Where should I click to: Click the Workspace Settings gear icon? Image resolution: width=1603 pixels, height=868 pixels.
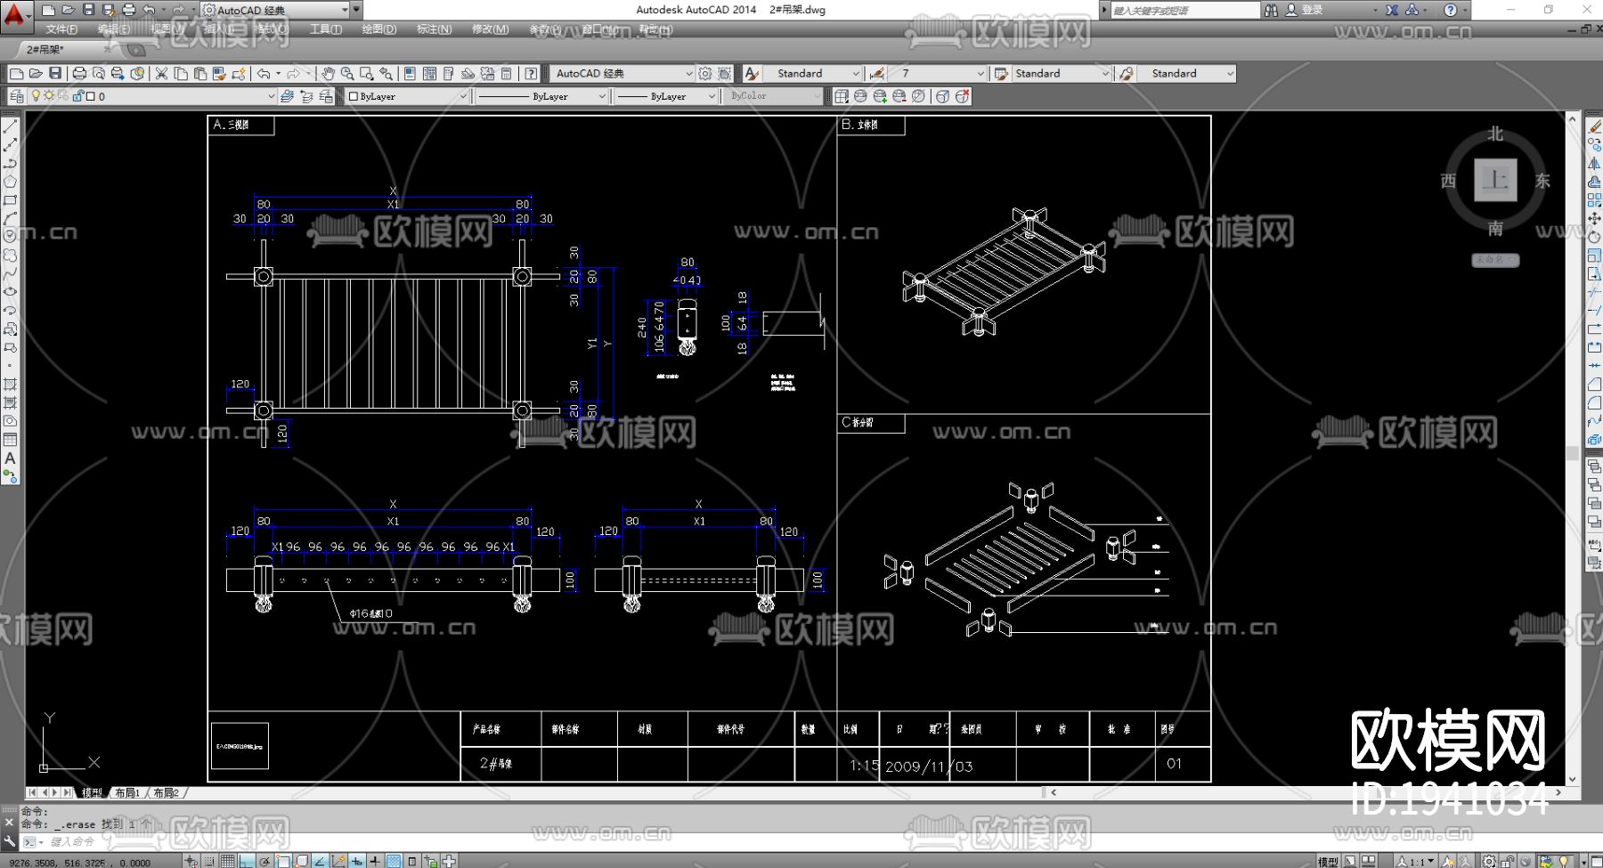(x=705, y=73)
